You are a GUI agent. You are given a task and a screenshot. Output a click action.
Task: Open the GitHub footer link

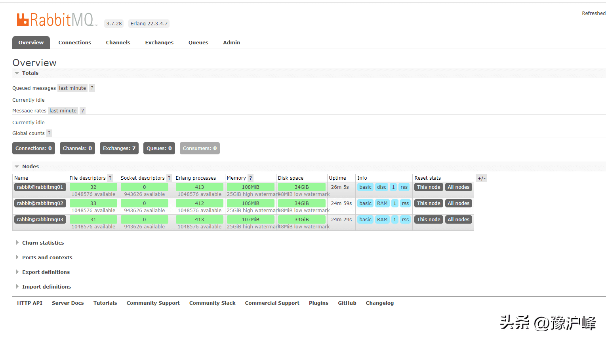click(347, 303)
